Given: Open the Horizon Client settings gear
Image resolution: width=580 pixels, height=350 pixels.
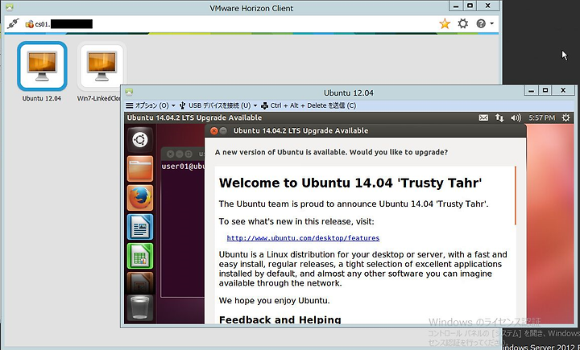Looking at the screenshot, I should [x=462, y=23].
